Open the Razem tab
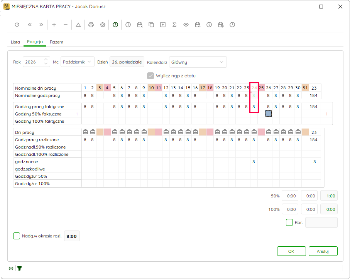The image size is (350, 279). pos(56,42)
